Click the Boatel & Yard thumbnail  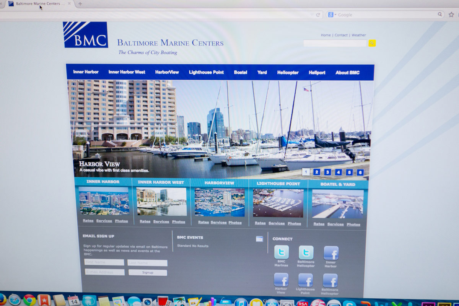pos(338,204)
